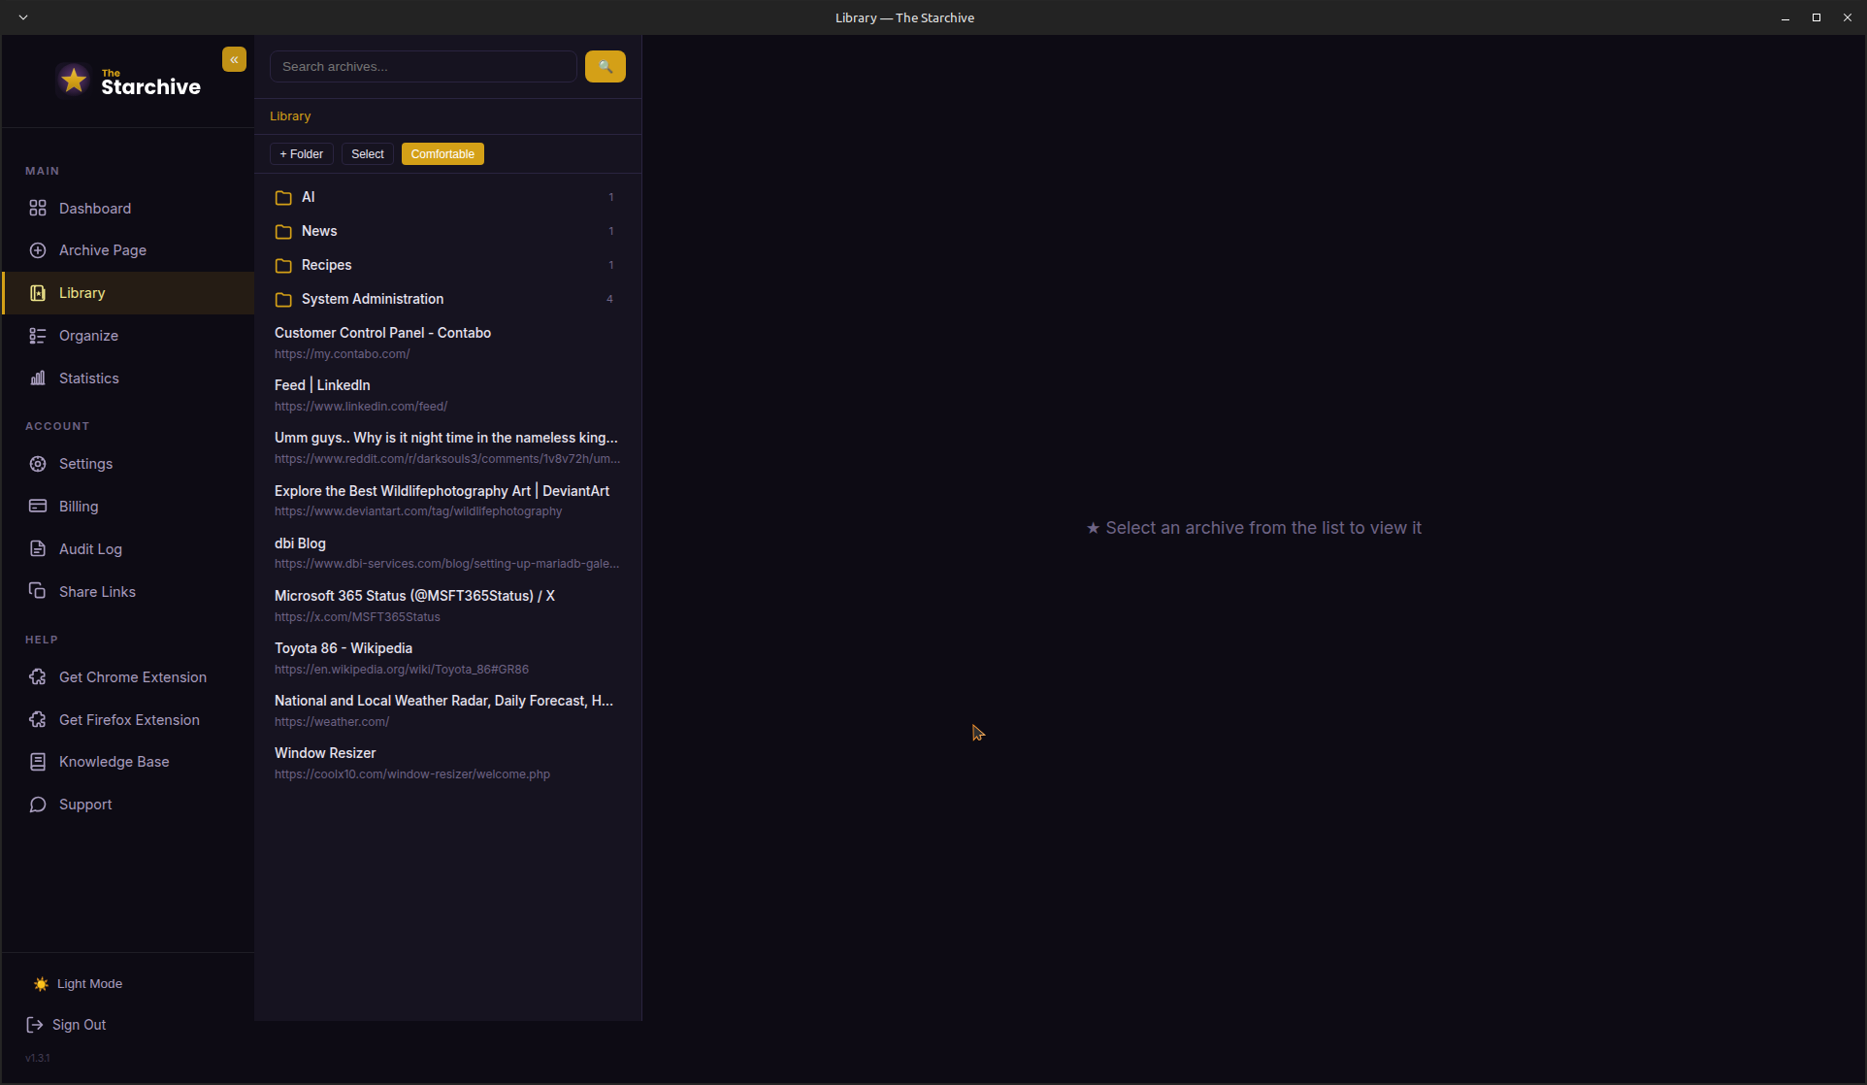Click the Share Links copy icon
The width and height of the screenshot is (1867, 1085).
[x=38, y=592]
